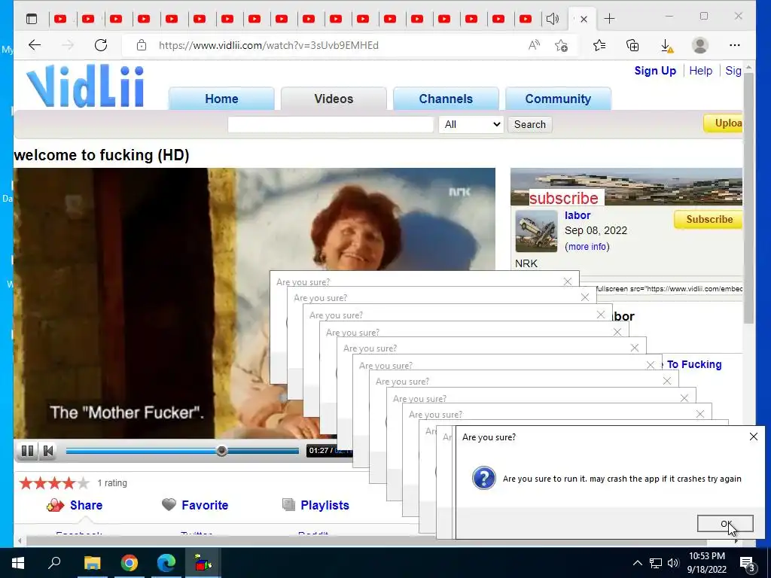Click the VidLii logo
Image resolution: width=771 pixels, height=578 pixels.
(86, 87)
